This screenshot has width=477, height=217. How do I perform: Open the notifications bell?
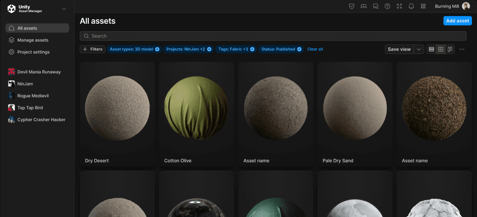pos(411,6)
